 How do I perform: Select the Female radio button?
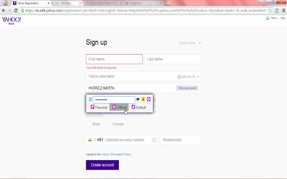click(x=109, y=124)
